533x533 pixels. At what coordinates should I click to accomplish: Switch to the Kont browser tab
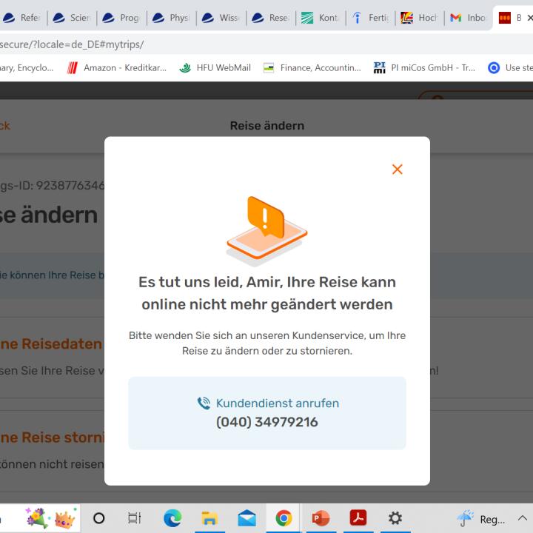321,18
